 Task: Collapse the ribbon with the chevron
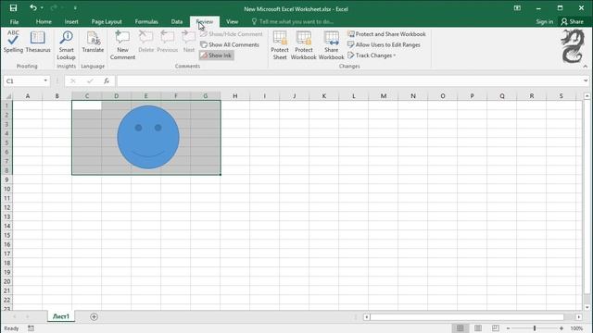586,66
